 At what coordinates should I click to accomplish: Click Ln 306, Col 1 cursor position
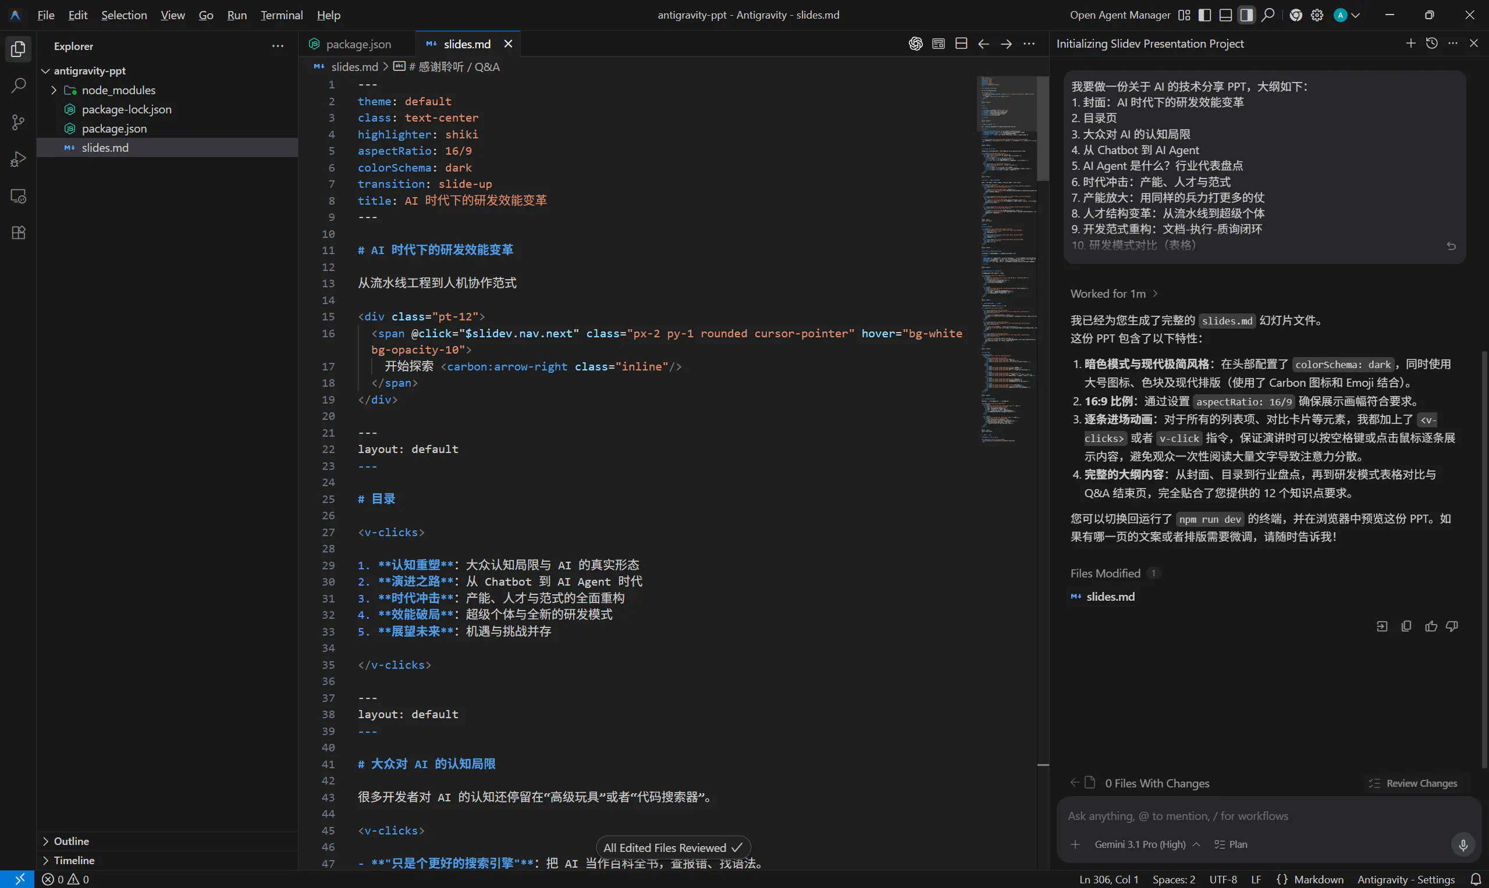click(1108, 879)
